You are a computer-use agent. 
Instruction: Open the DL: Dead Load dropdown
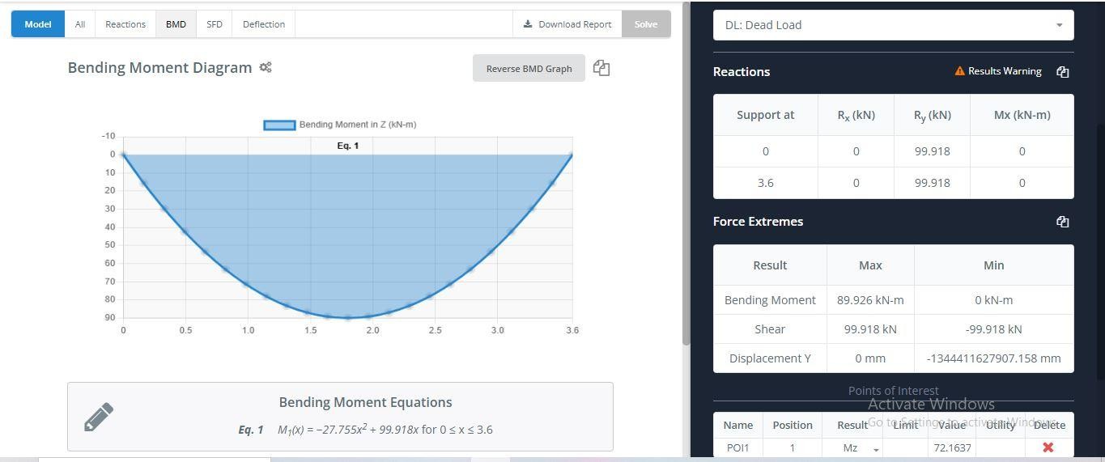(x=894, y=25)
